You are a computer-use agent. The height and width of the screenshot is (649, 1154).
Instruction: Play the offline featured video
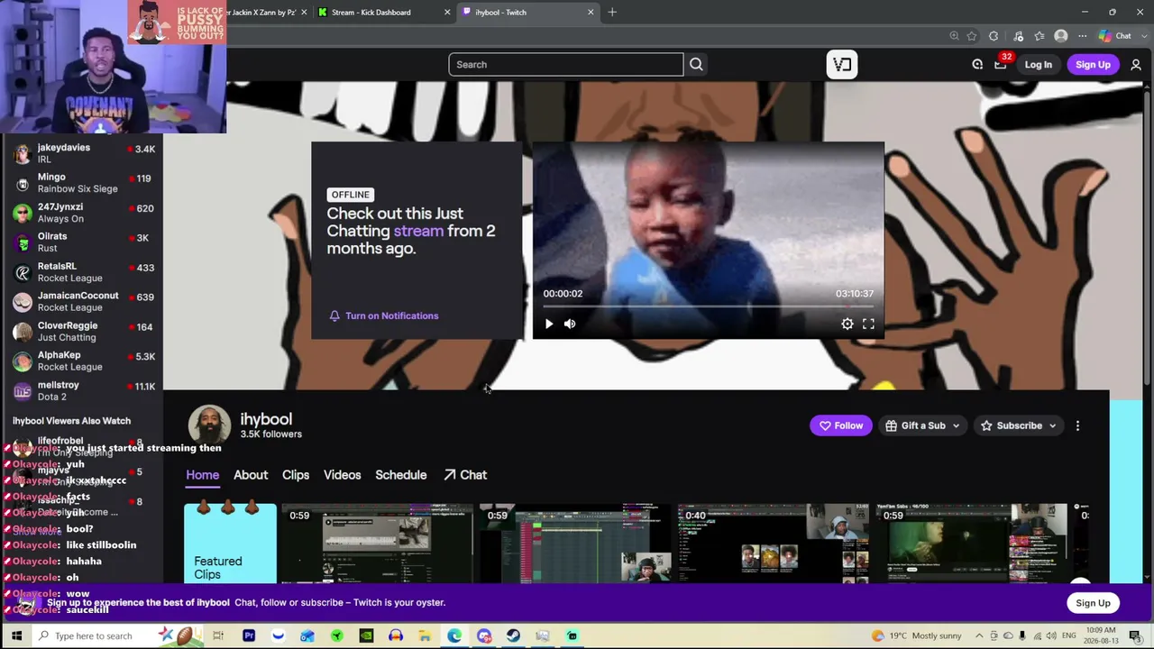[549, 324]
